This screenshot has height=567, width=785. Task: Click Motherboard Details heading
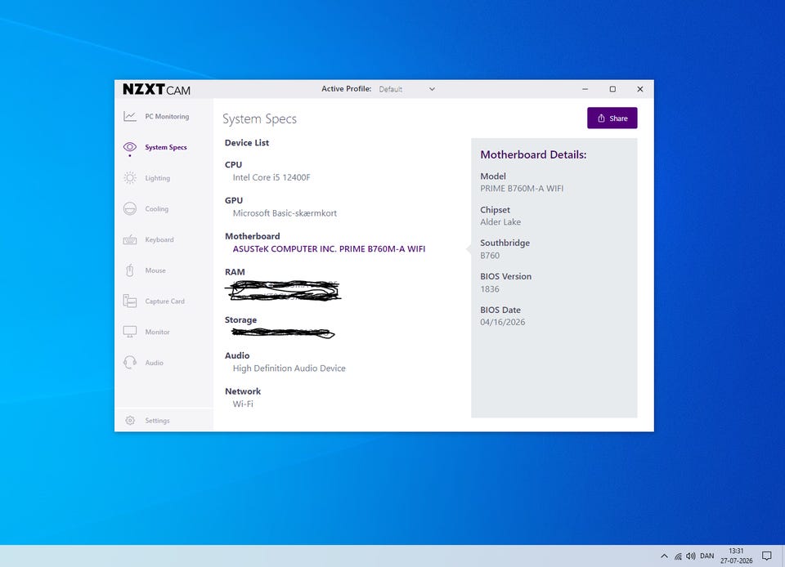(x=533, y=154)
